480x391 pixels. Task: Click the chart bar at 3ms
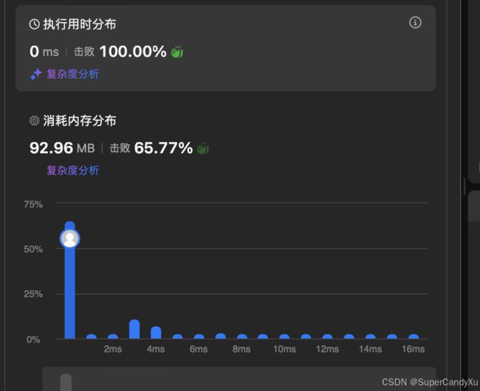(134, 329)
